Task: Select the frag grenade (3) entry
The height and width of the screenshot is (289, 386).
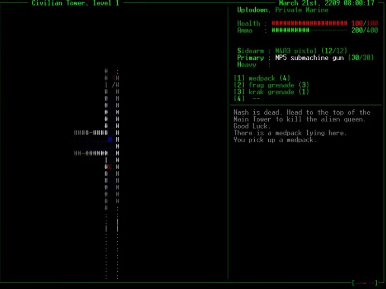Action: tap(271, 85)
